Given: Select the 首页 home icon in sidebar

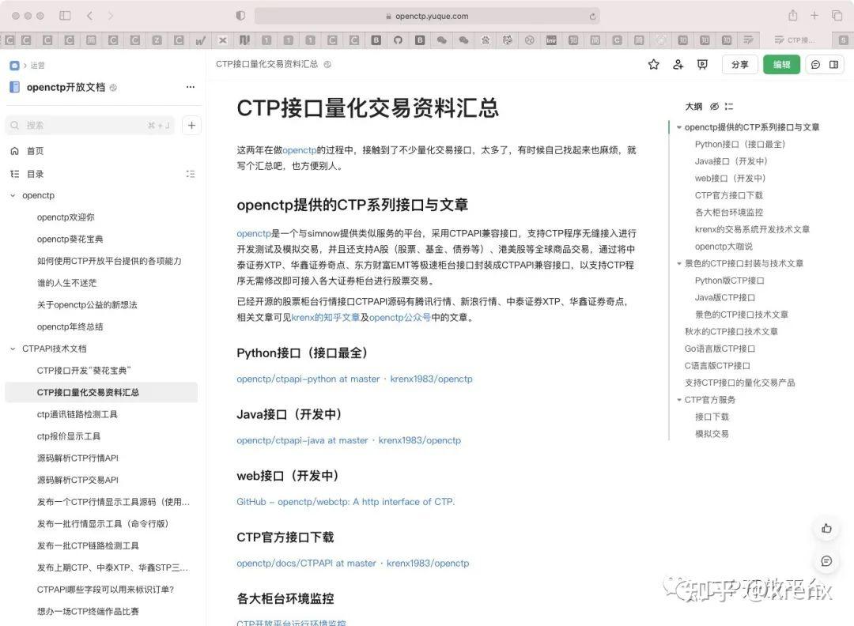Looking at the screenshot, I should pyautogui.click(x=14, y=150).
